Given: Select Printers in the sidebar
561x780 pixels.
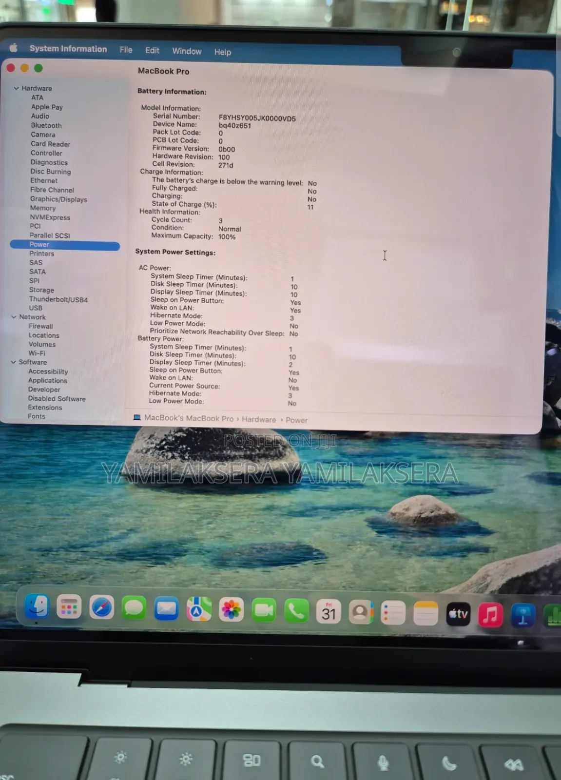Looking at the screenshot, I should 42,253.
